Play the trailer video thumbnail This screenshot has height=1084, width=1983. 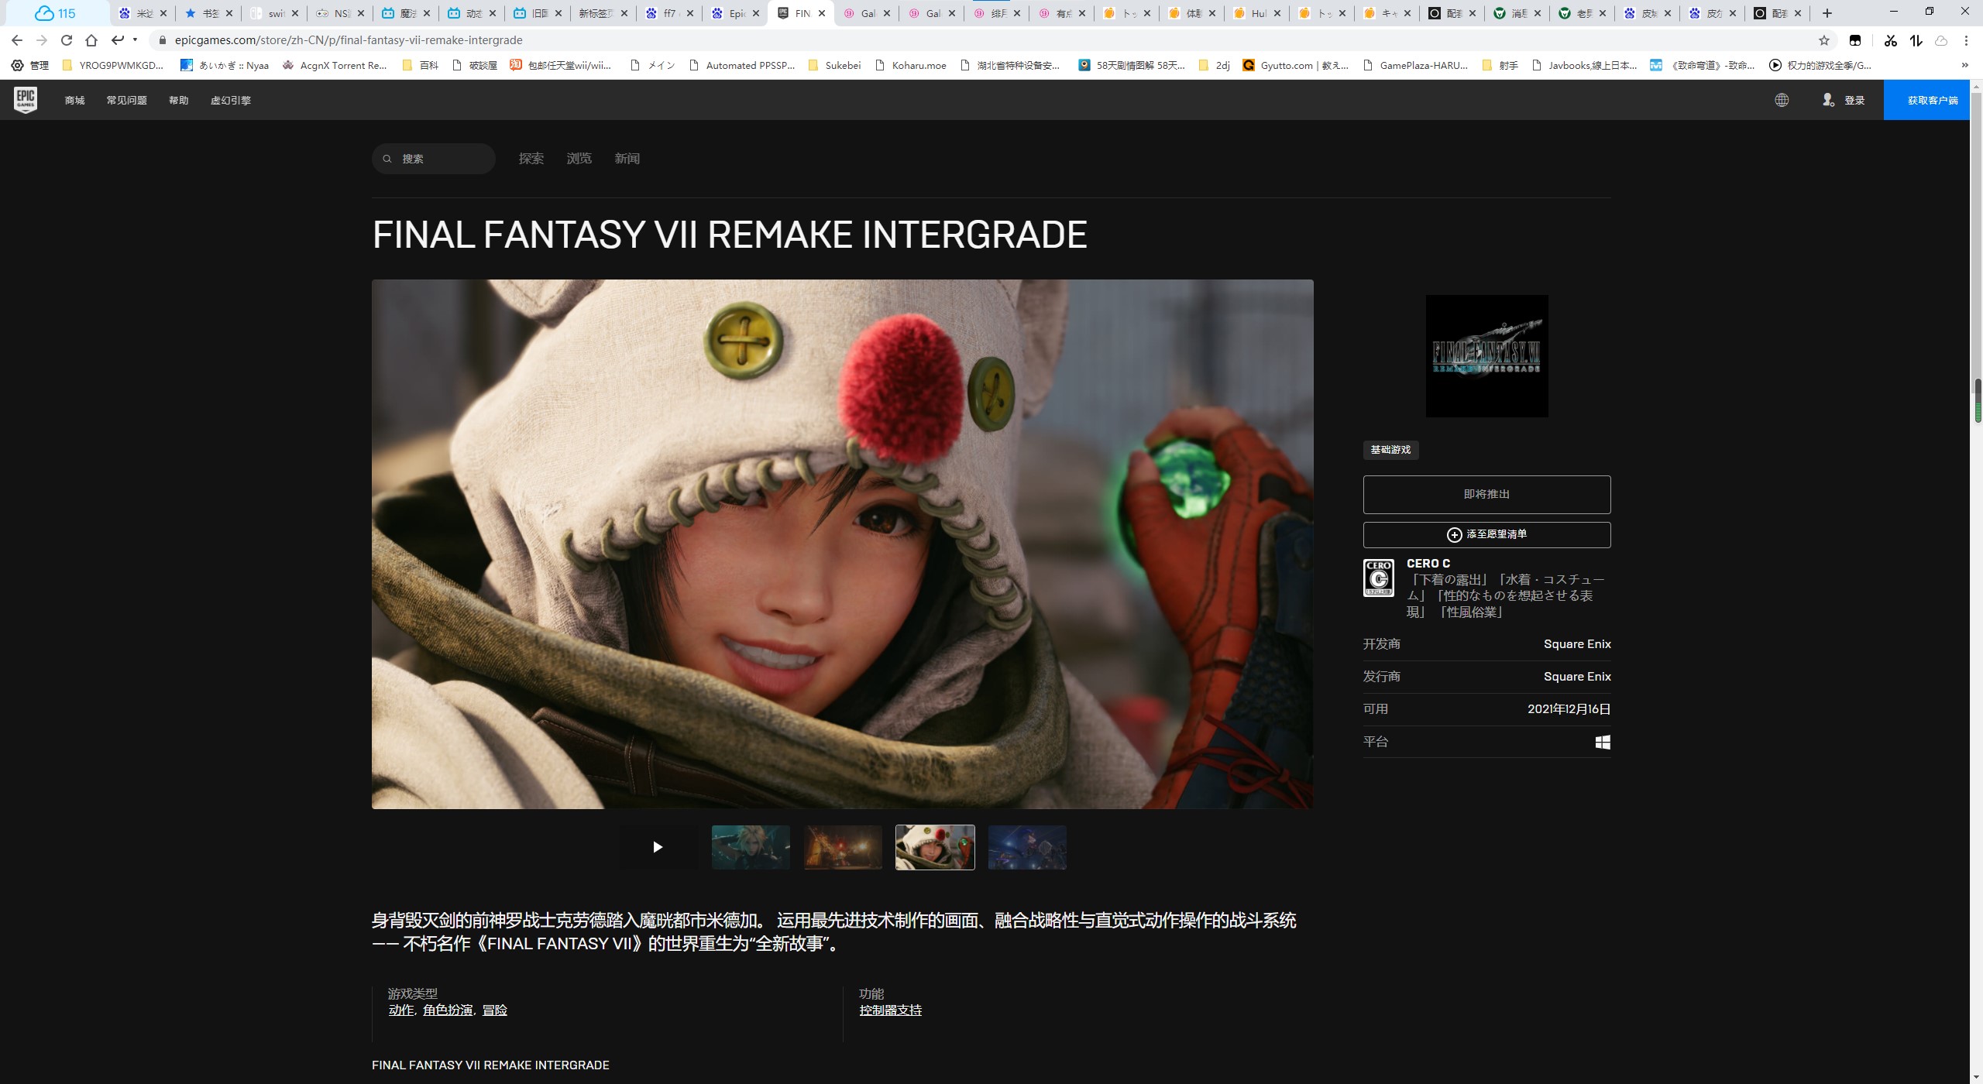(658, 847)
